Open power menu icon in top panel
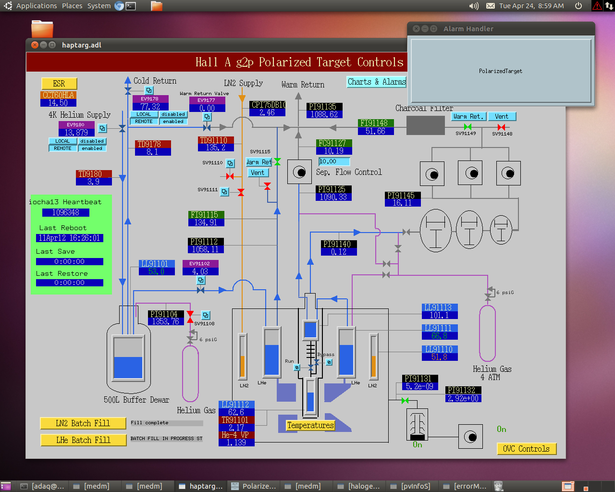Viewport: 615px width, 492px height. tap(578, 6)
